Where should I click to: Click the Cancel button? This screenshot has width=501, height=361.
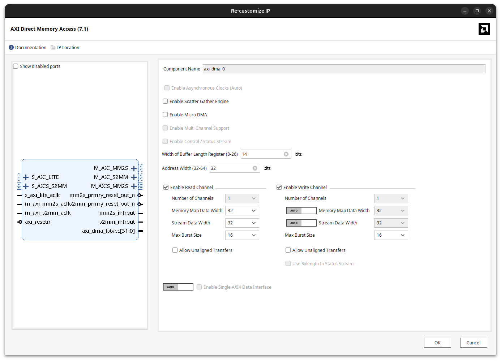click(474, 343)
